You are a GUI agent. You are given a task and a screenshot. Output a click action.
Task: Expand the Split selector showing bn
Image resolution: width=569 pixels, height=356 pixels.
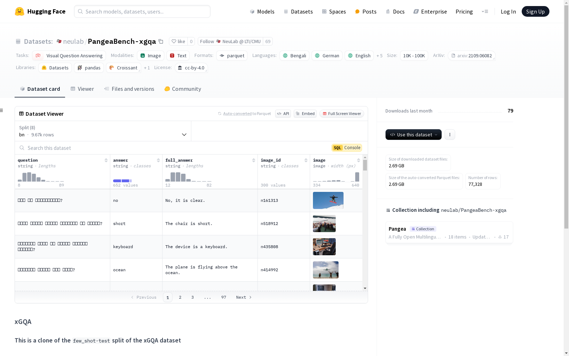(x=103, y=131)
